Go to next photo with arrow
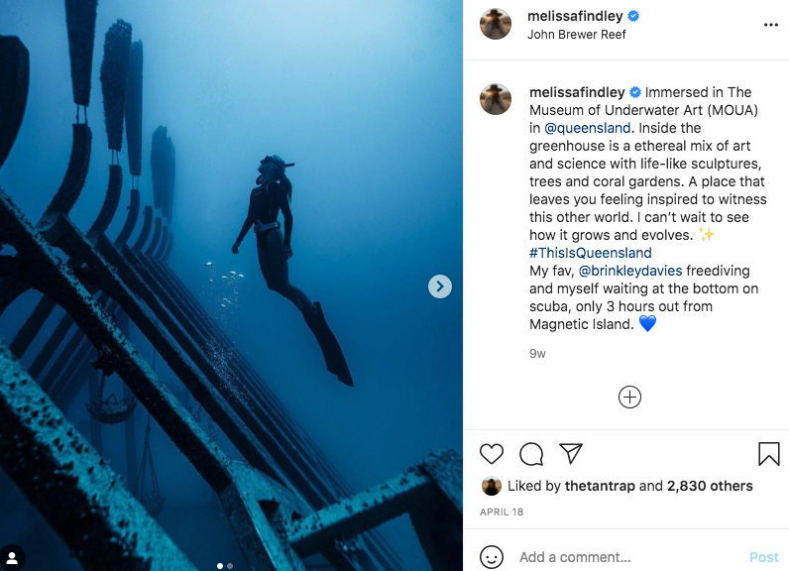 pos(440,286)
